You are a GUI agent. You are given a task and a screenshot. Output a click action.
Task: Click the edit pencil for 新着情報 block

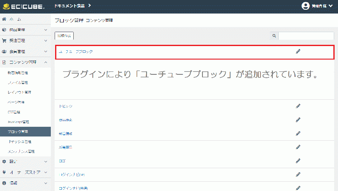click(298, 134)
